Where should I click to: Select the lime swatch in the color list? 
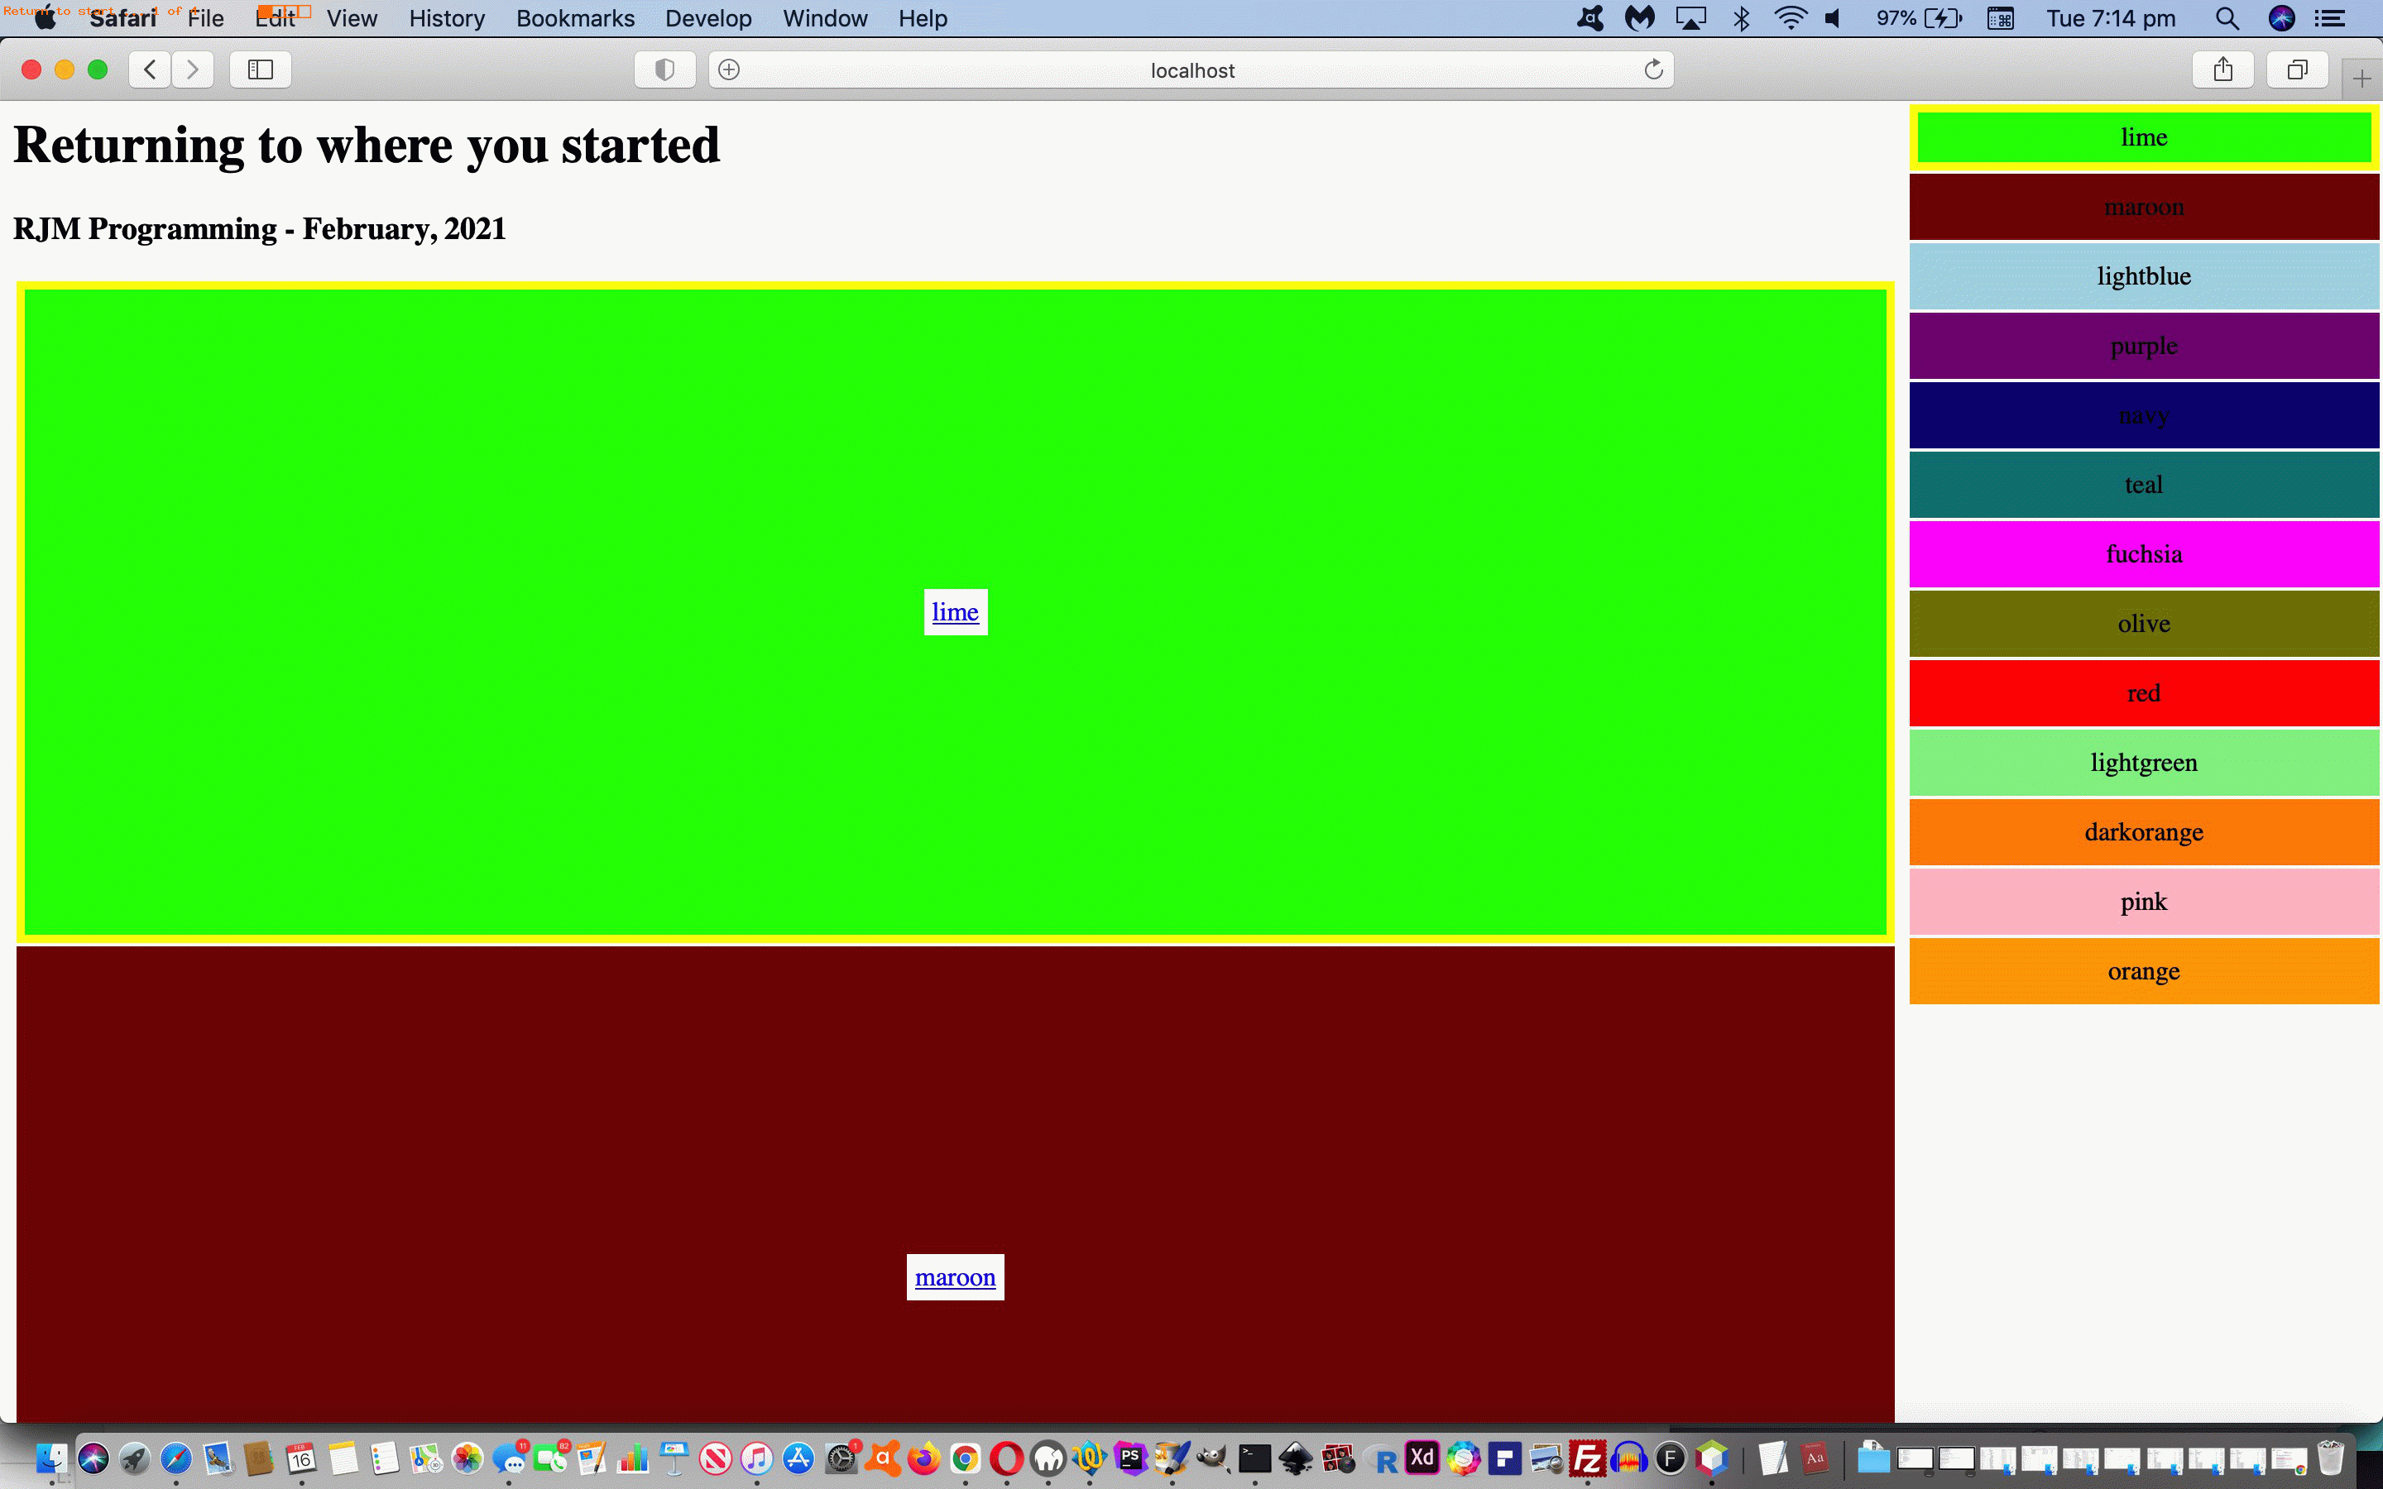(2144, 138)
